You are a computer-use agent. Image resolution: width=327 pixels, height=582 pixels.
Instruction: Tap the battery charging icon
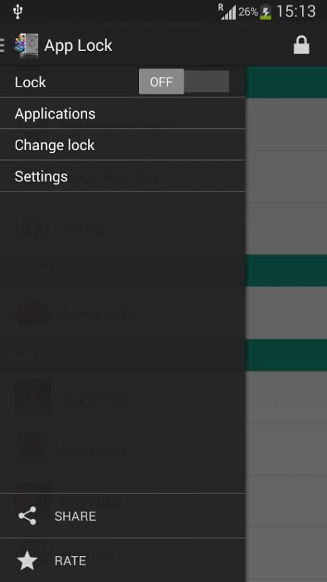pos(266,12)
